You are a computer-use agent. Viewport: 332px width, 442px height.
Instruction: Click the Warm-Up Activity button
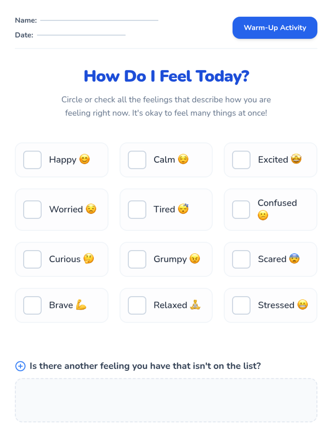tap(275, 28)
